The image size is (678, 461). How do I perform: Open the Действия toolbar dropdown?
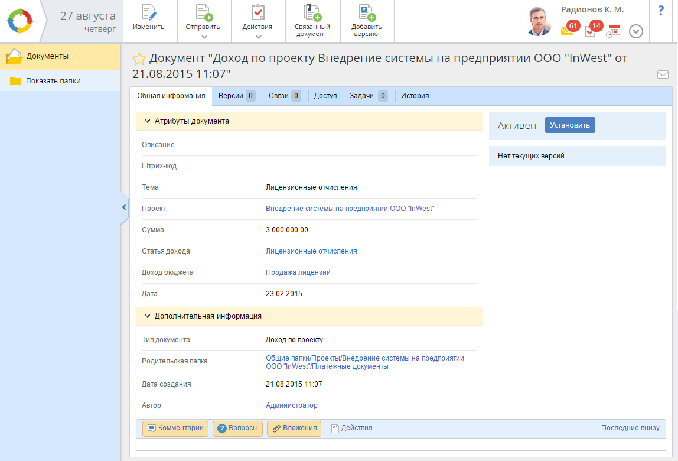click(258, 37)
